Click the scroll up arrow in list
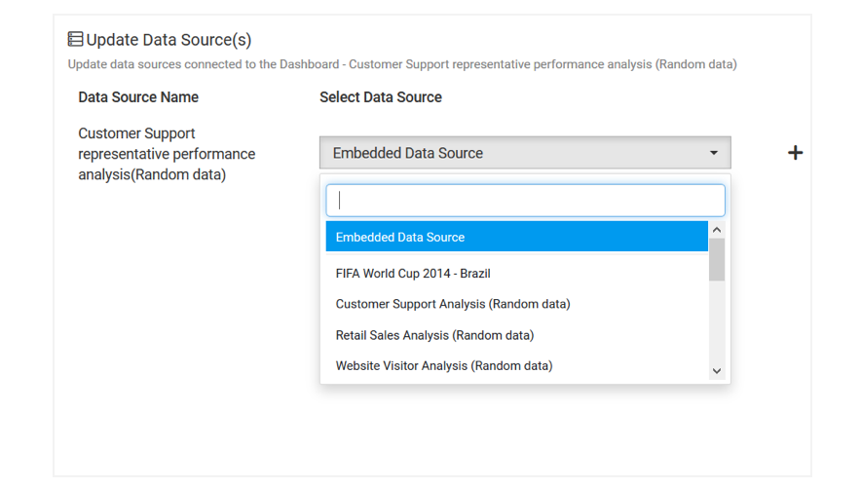 [x=717, y=230]
